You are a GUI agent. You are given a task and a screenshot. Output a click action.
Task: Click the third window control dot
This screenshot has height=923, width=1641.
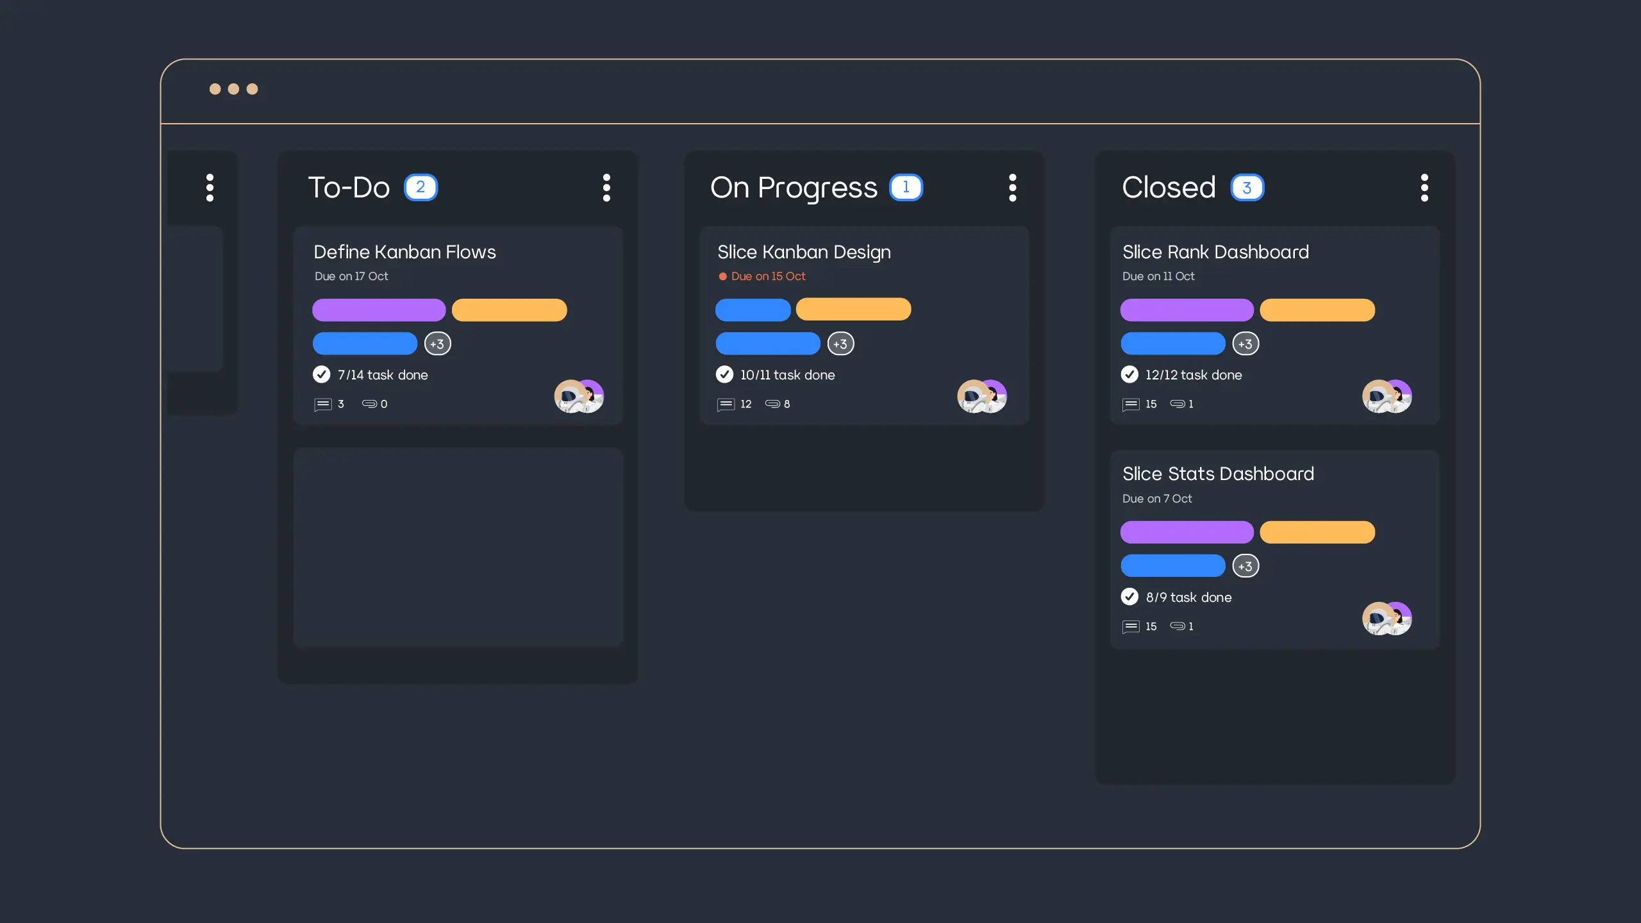253,89
